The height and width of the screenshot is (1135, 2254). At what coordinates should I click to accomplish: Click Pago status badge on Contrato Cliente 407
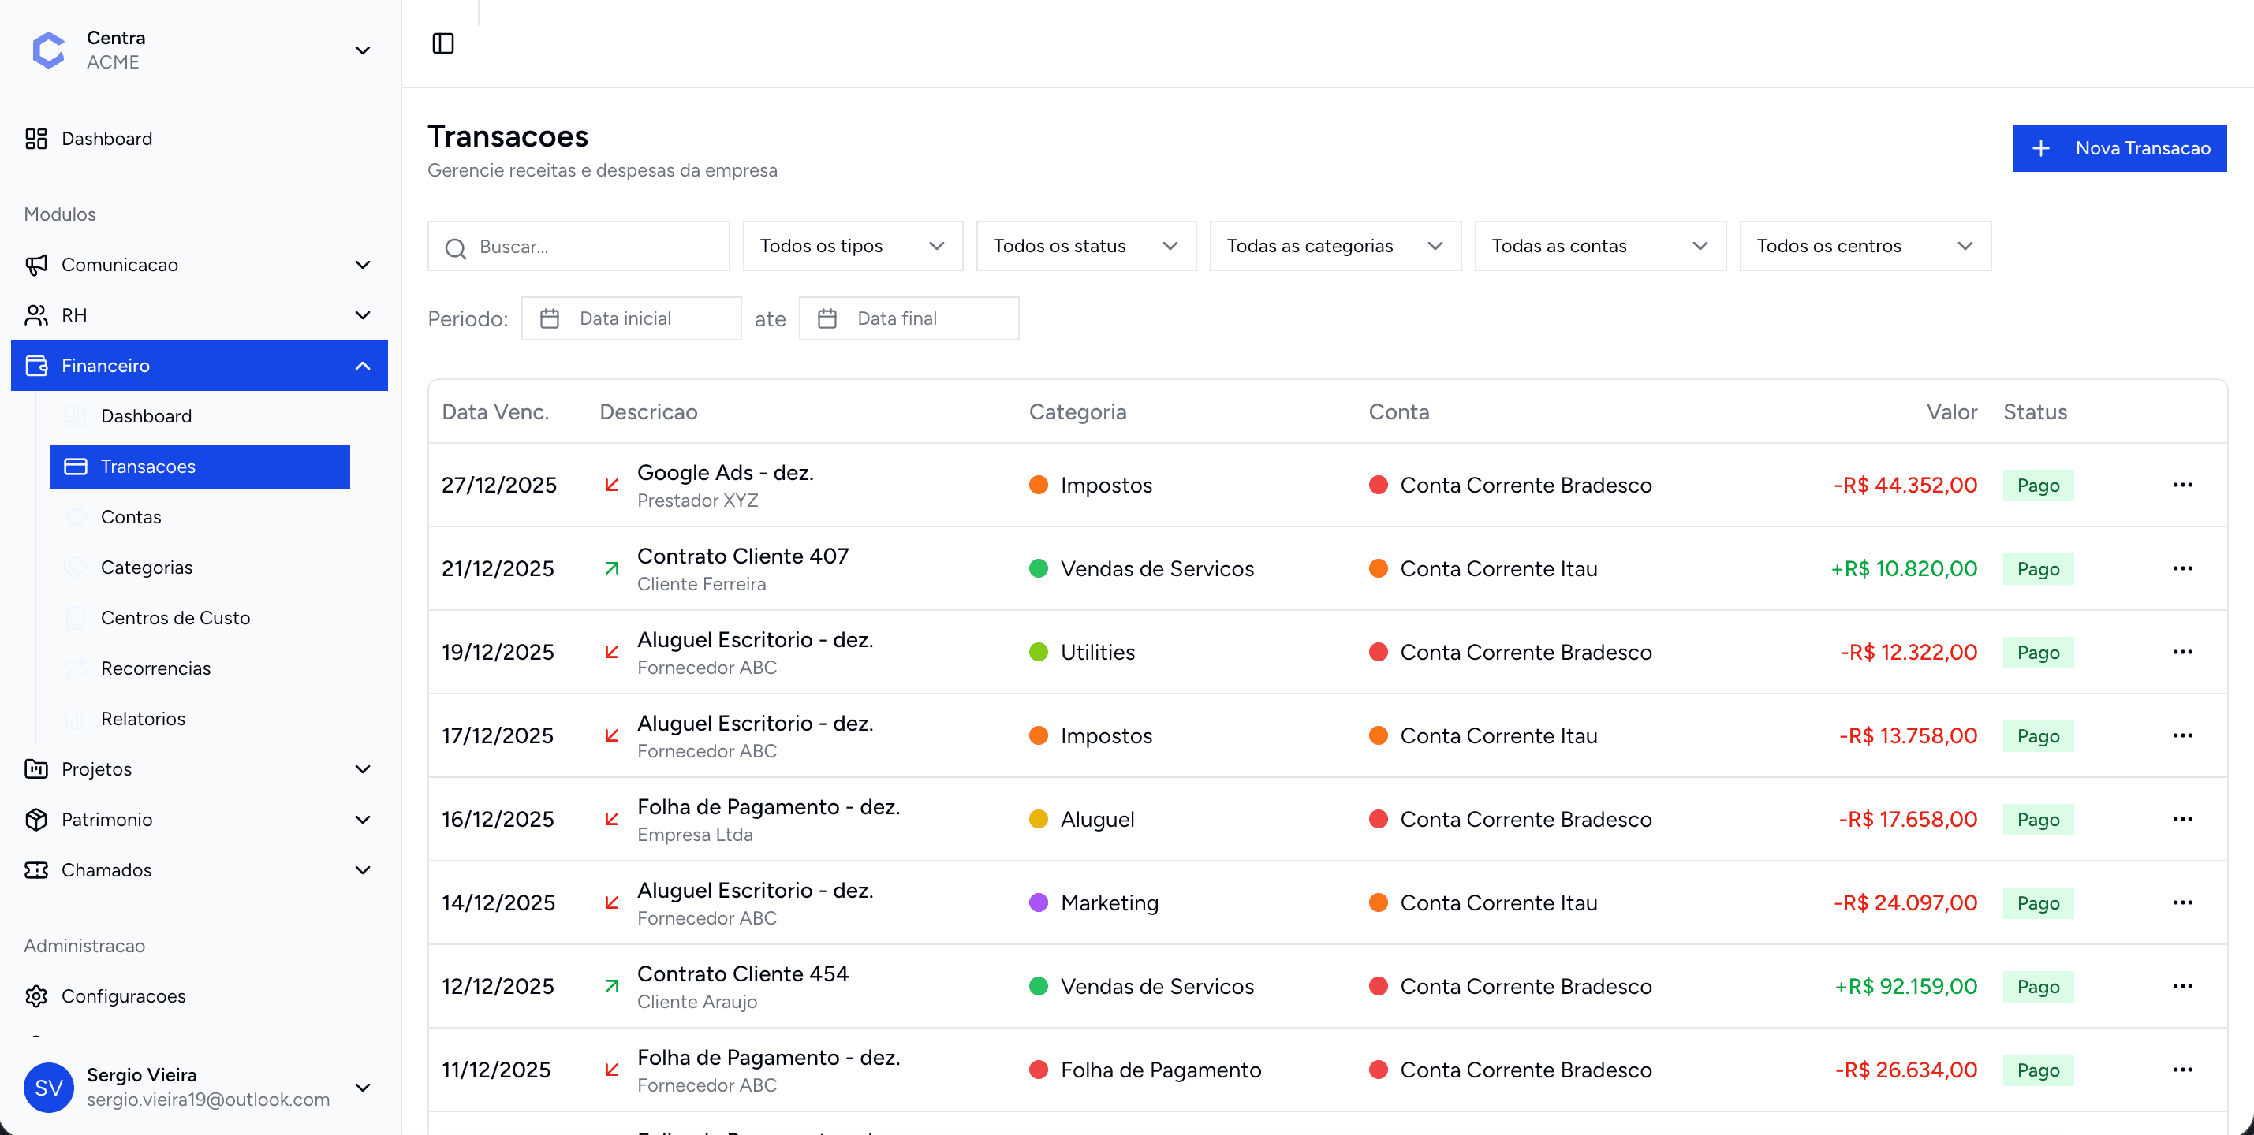[2037, 569]
